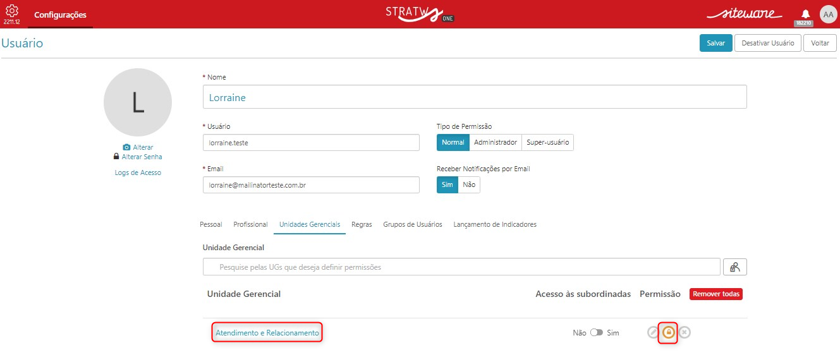Image resolution: width=840 pixels, height=362 pixels.
Task: Click the camera Alterar photo icon
Action: pyautogui.click(x=126, y=147)
